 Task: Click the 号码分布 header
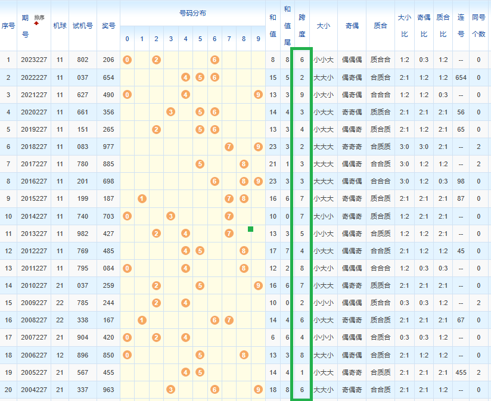[192, 13]
